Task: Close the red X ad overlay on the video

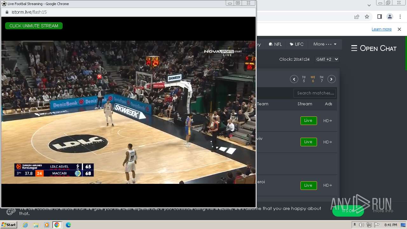Action: 100,77
